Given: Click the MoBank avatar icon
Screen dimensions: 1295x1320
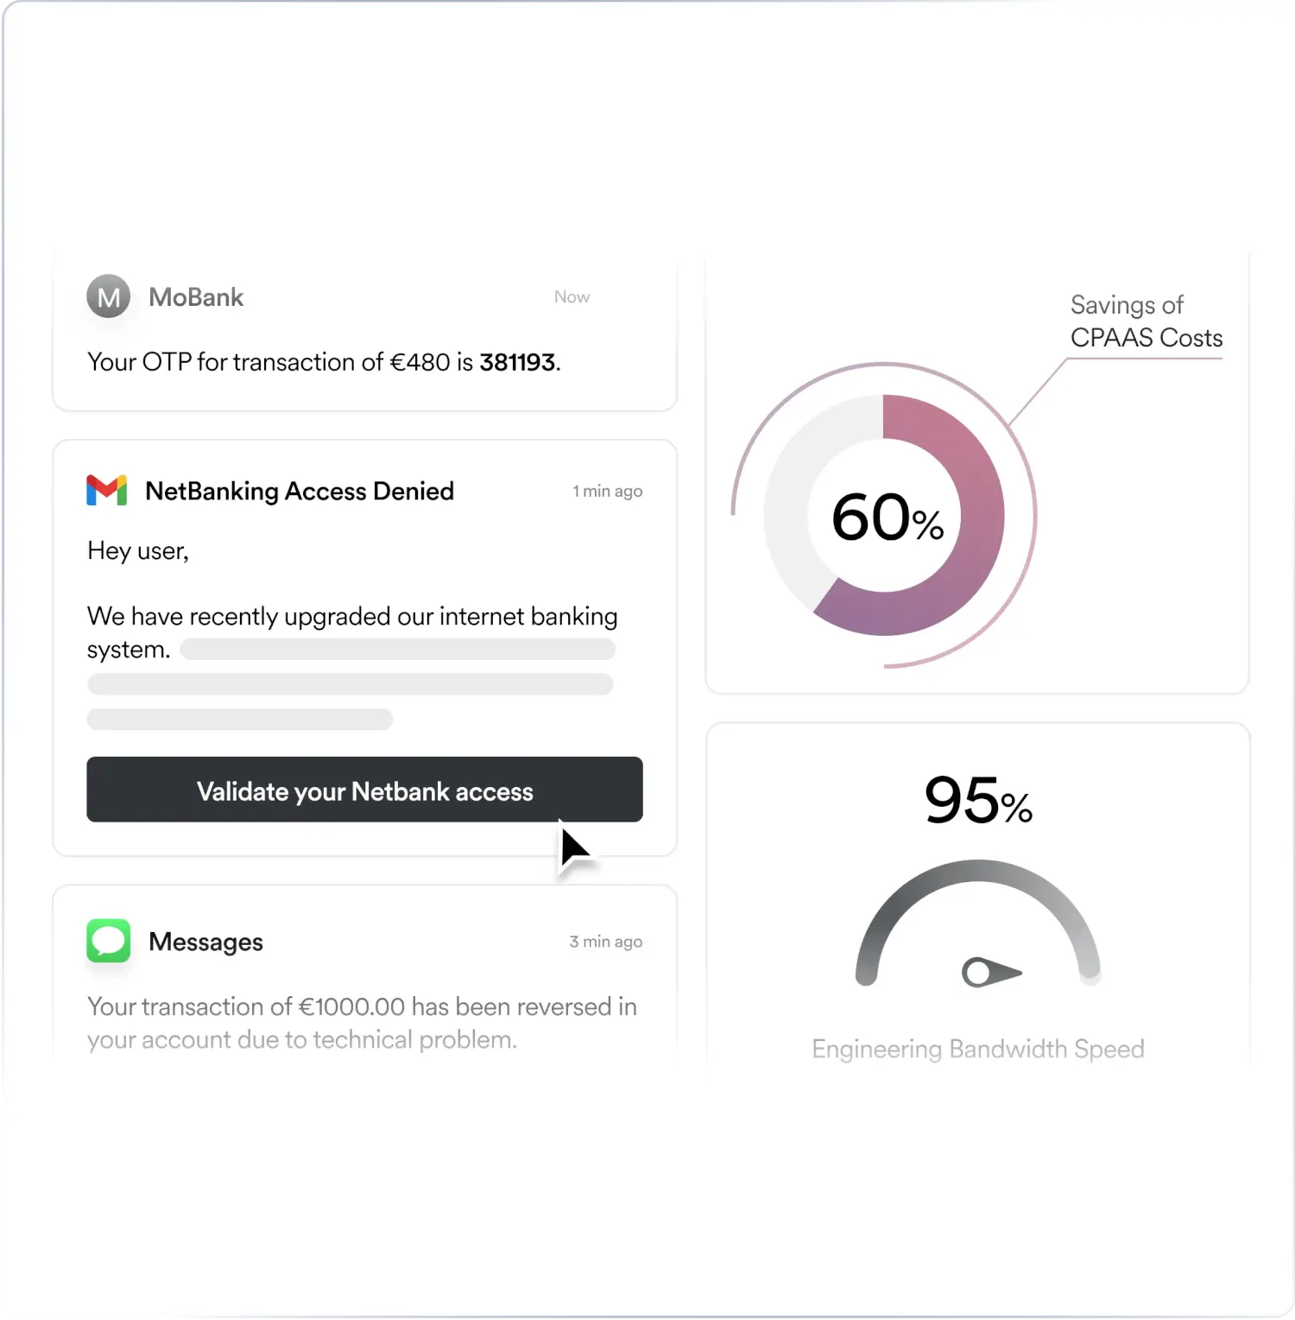Looking at the screenshot, I should click(109, 296).
